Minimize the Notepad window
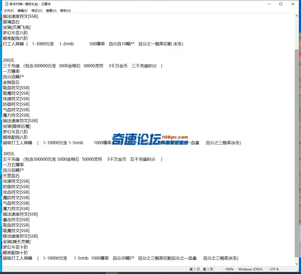301x274 pixels. (x=269, y=4)
